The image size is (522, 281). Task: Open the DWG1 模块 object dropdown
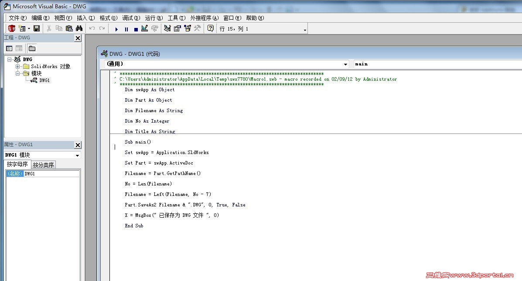point(77,155)
